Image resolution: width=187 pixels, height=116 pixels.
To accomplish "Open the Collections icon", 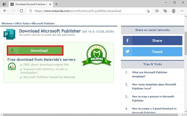I will tap(165, 11).
